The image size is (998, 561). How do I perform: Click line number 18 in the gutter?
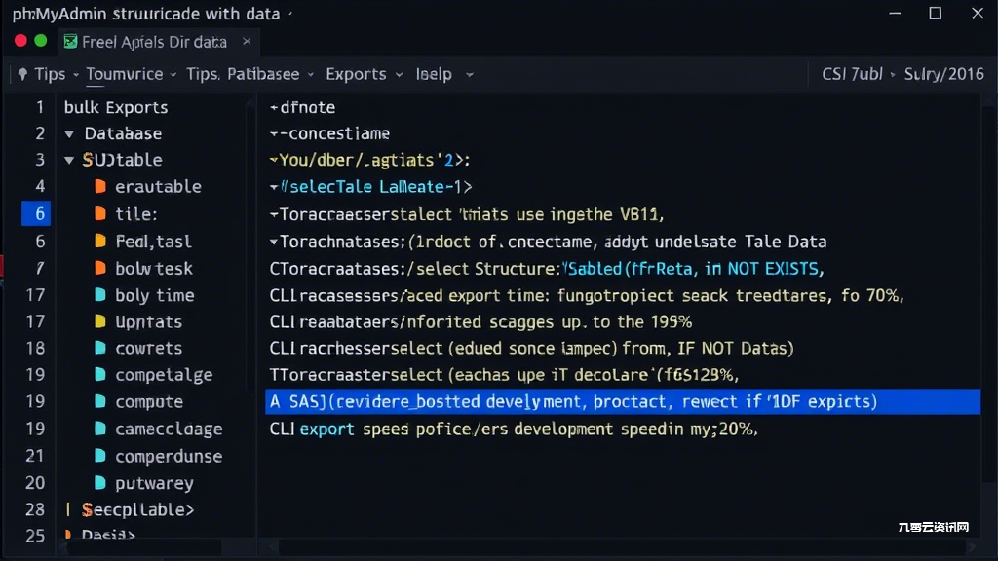tap(35, 348)
